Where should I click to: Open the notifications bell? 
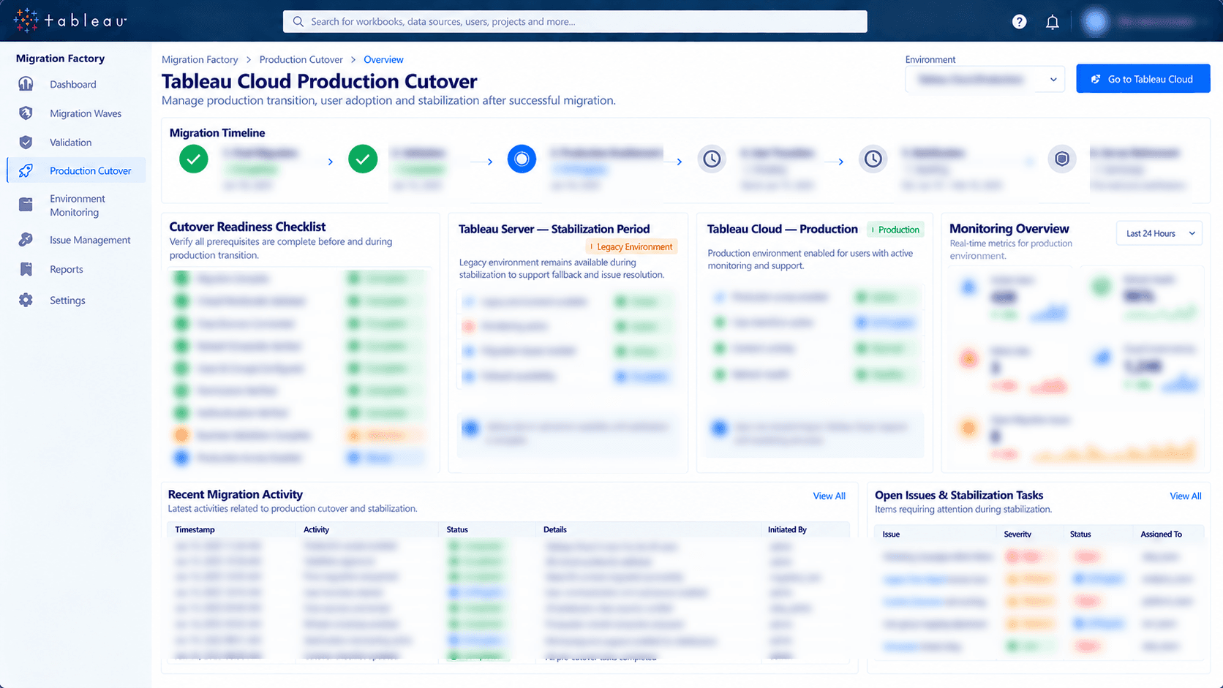(1052, 22)
